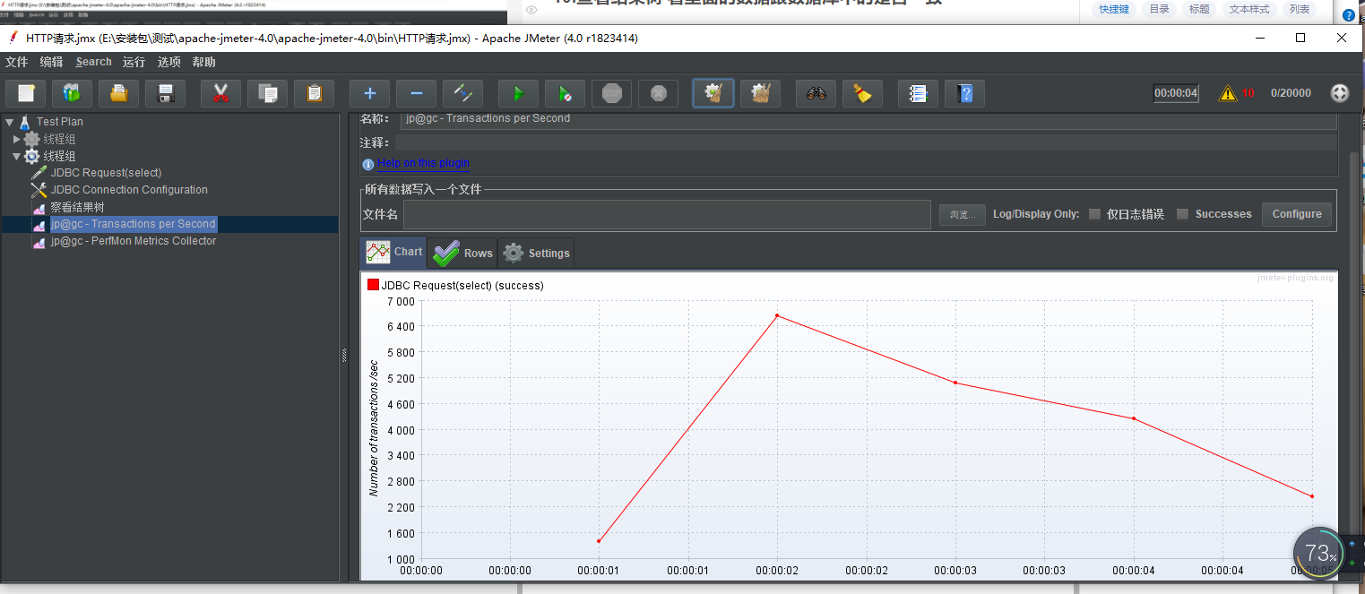Expand the first collapsed thread group node

coord(16,139)
